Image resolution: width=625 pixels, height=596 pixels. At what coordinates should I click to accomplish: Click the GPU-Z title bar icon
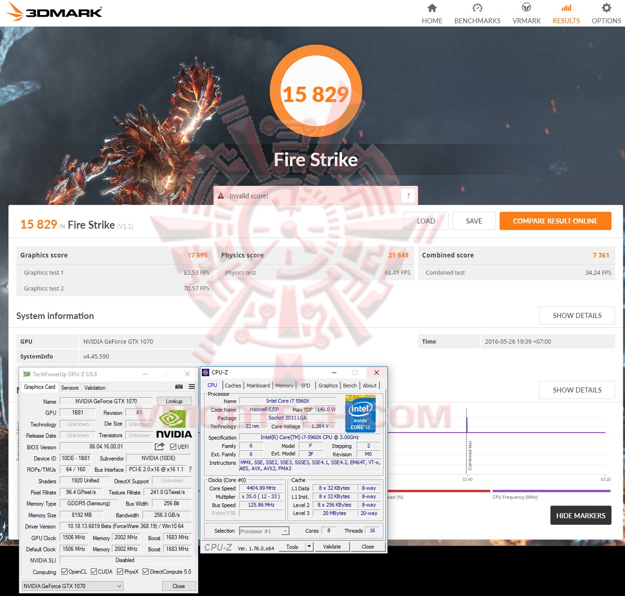click(x=27, y=374)
